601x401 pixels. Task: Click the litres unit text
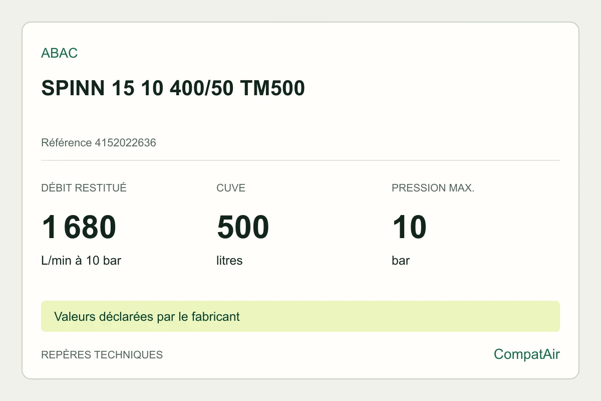coord(229,261)
